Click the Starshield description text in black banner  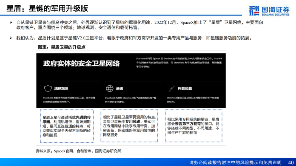(179, 63)
